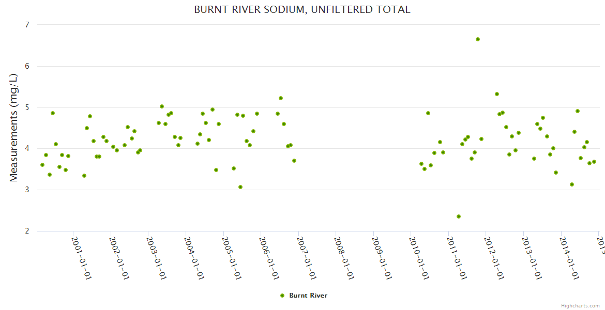605x310 pixels.
Task: Click the 2005 low point near 3 mg/L
Action: coord(240,187)
